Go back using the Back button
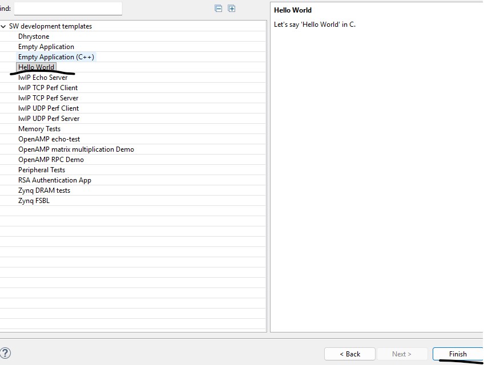This screenshot has width=484, height=365. pos(349,354)
